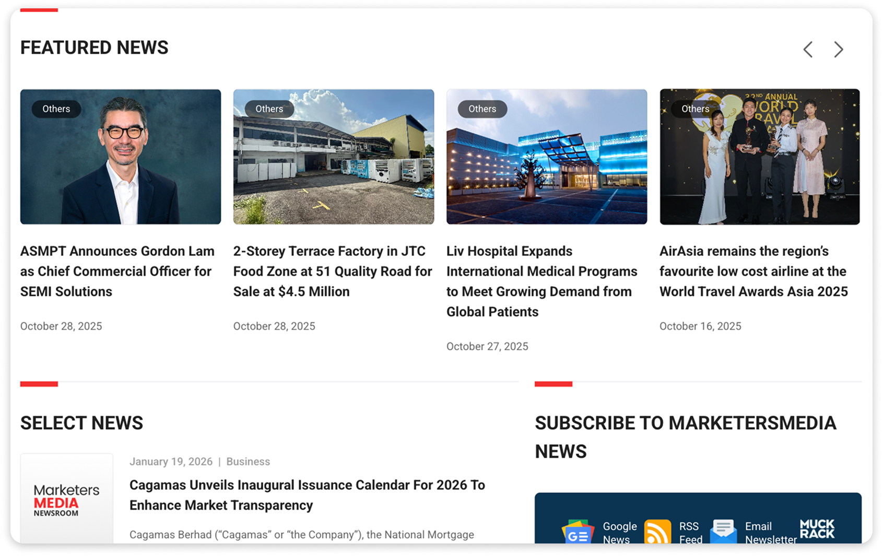This screenshot has height=556, width=883.
Task: Select the Business category label
Action: pos(248,462)
